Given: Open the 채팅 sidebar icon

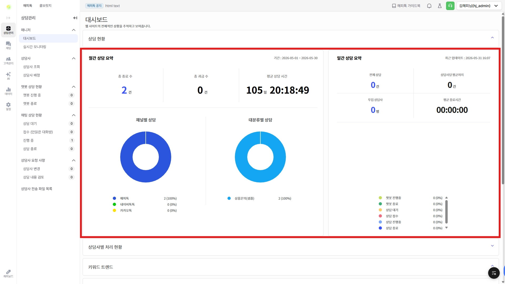Looking at the screenshot, I should tap(8, 45).
